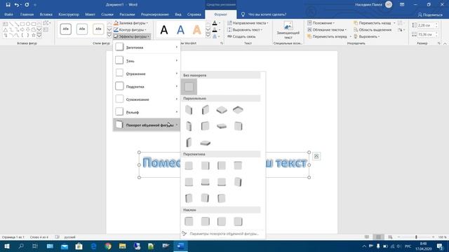Viewport: 449px width, 252px height.
Task: Open the Сглаживание soft edges submenu
Action: point(147,99)
